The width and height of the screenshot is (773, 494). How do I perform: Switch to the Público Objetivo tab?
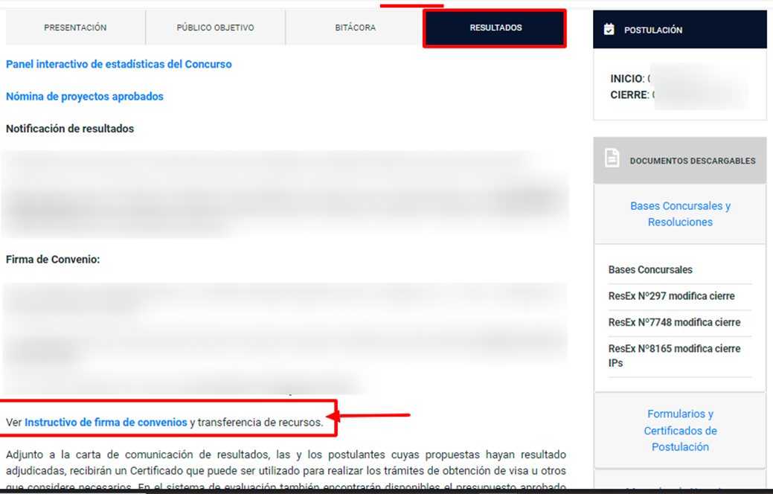tap(216, 28)
